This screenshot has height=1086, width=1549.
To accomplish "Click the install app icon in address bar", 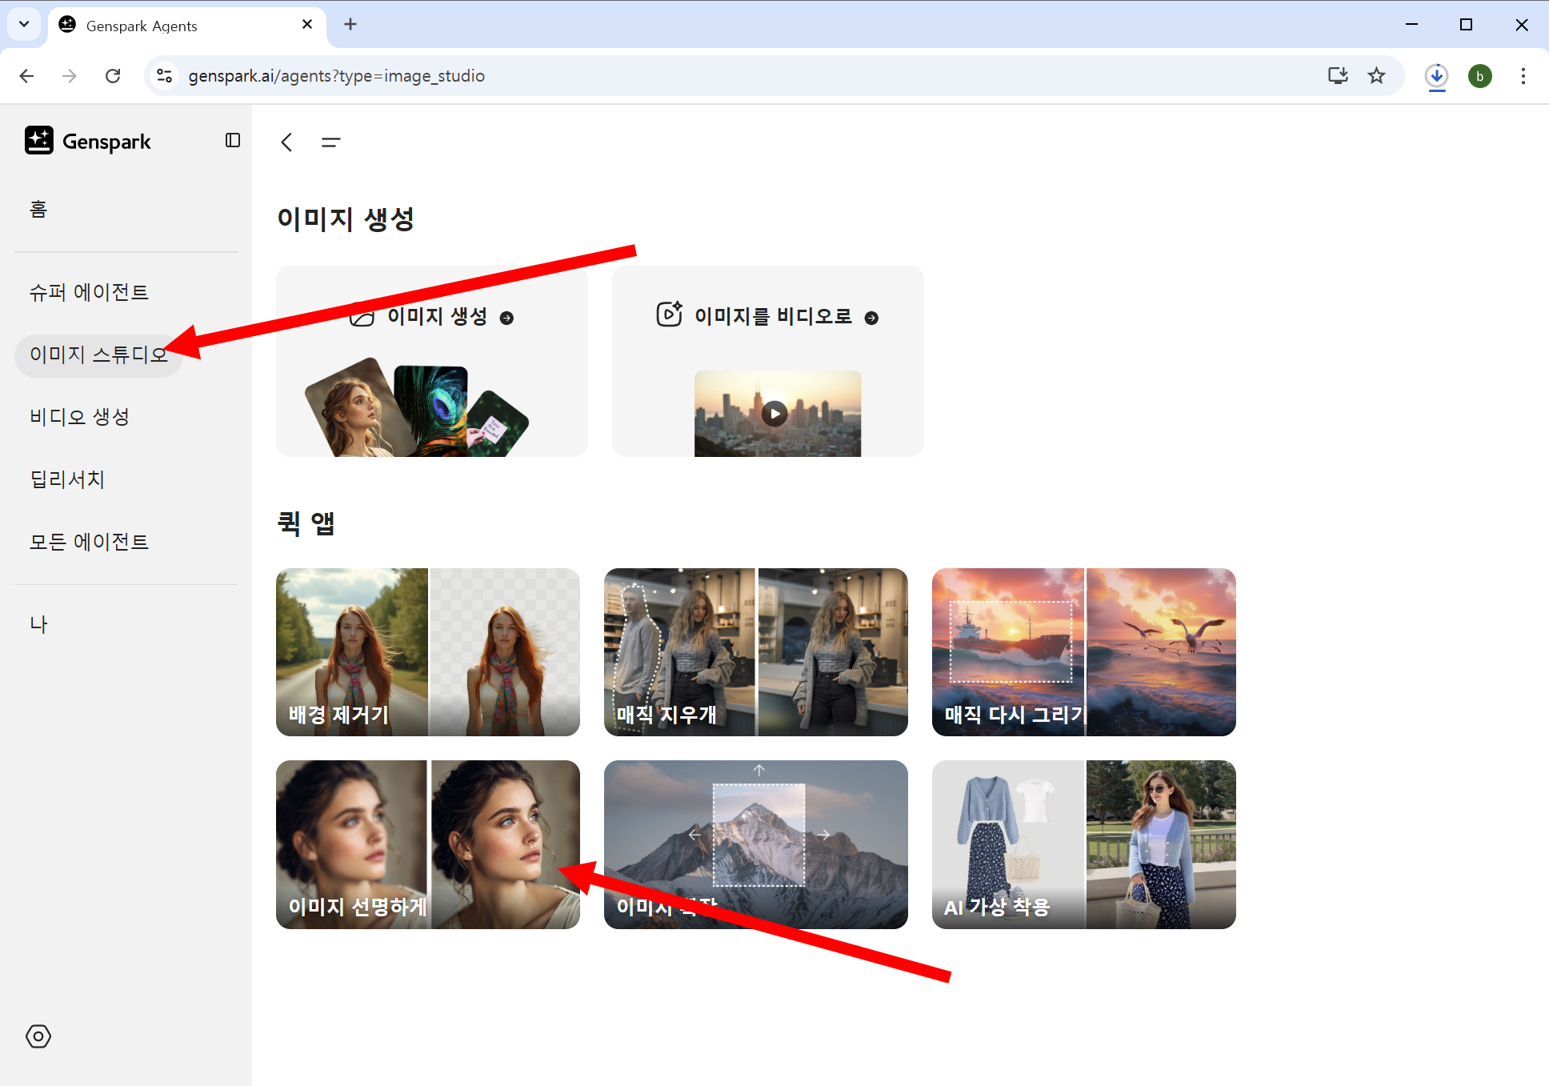I will tap(1338, 76).
